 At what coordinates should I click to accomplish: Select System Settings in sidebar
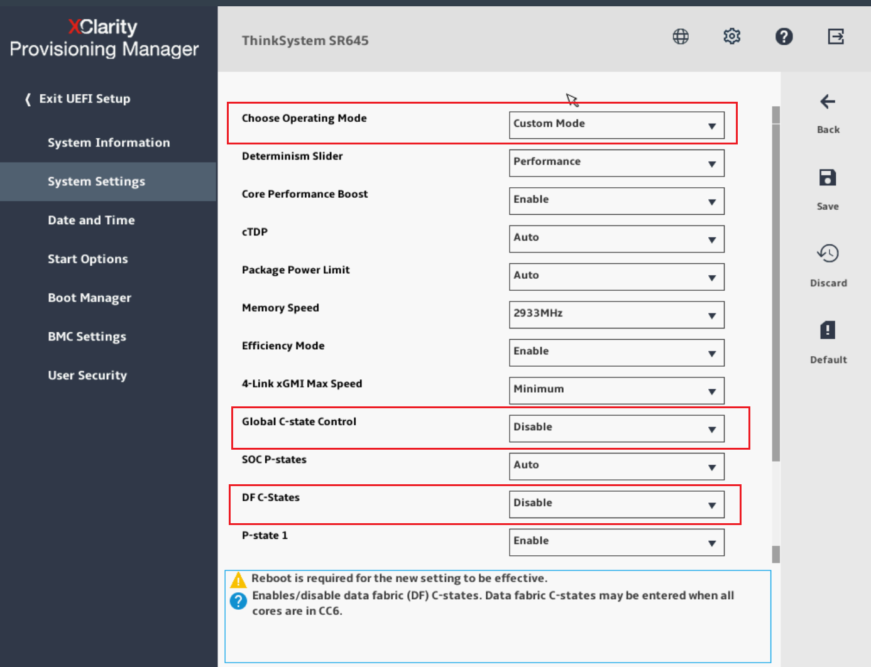tap(108, 182)
